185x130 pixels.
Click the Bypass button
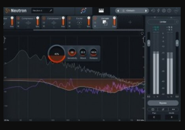[x=163, y=103]
